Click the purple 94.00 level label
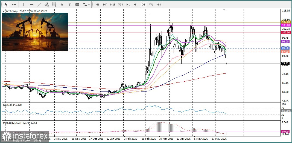Screen dimensions: 292x143 [285, 41]
